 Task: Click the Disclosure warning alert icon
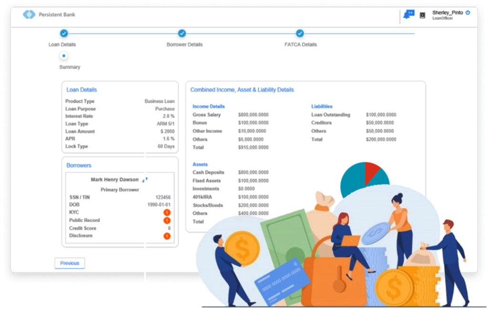[167, 236]
